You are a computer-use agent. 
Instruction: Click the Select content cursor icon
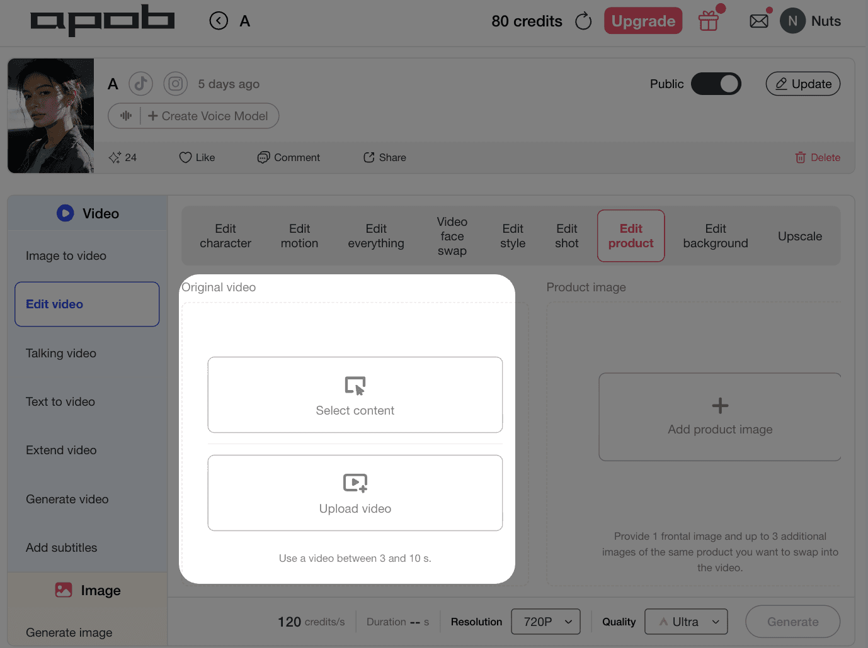click(355, 385)
